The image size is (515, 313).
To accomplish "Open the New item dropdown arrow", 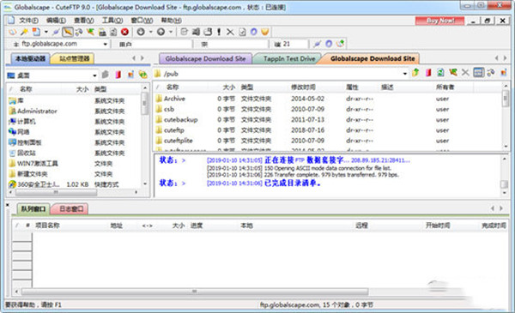I will click(x=46, y=32).
